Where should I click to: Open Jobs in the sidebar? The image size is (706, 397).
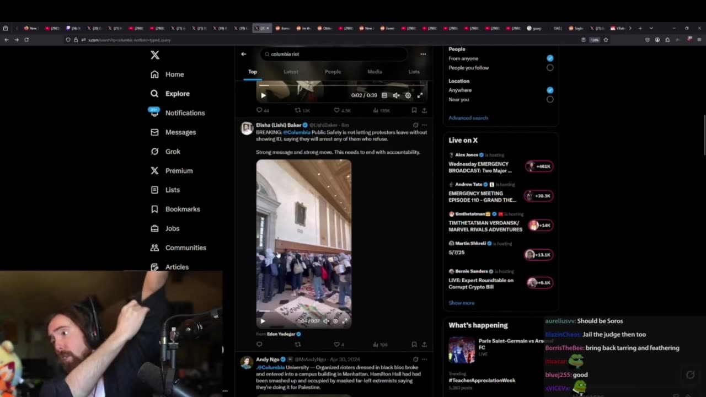(x=165, y=228)
